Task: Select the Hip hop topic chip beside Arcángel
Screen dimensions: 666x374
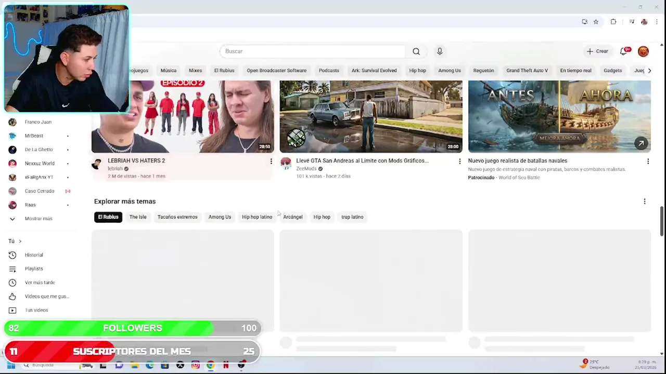Action: (322, 217)
